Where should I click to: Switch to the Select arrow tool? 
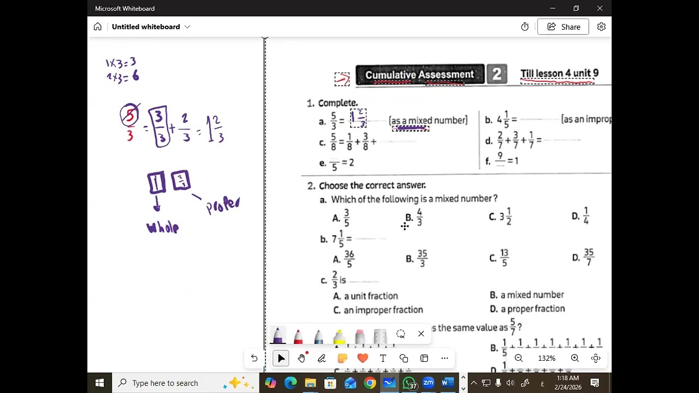pos(281,358)
